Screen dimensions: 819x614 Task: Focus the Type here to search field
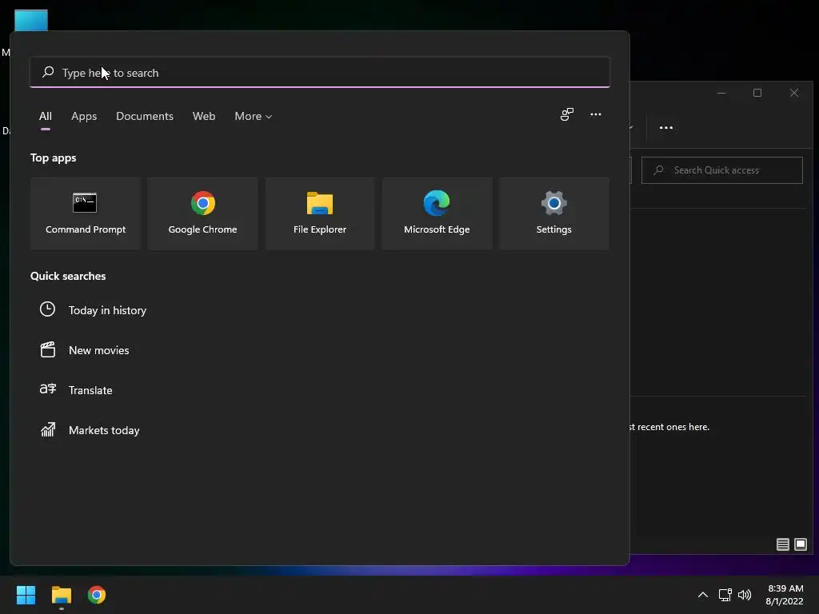pyautogui.click(x=320, y=72)
